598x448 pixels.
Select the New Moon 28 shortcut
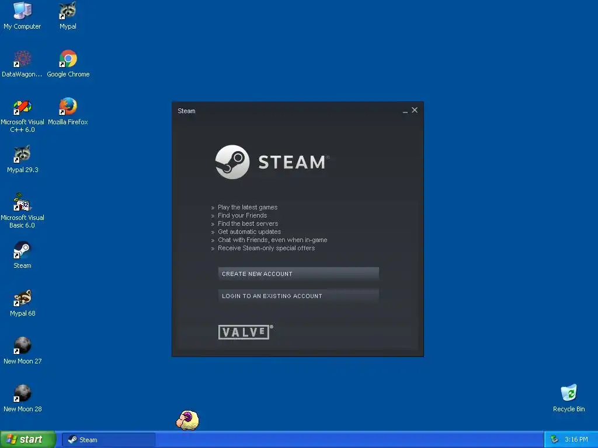click(23, 398)
